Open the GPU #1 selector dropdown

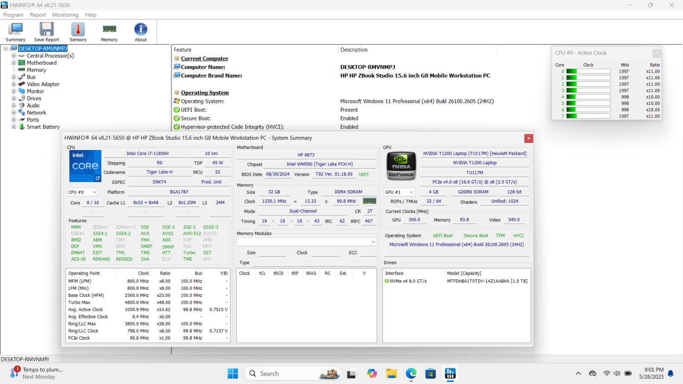[x=399, y=192]
